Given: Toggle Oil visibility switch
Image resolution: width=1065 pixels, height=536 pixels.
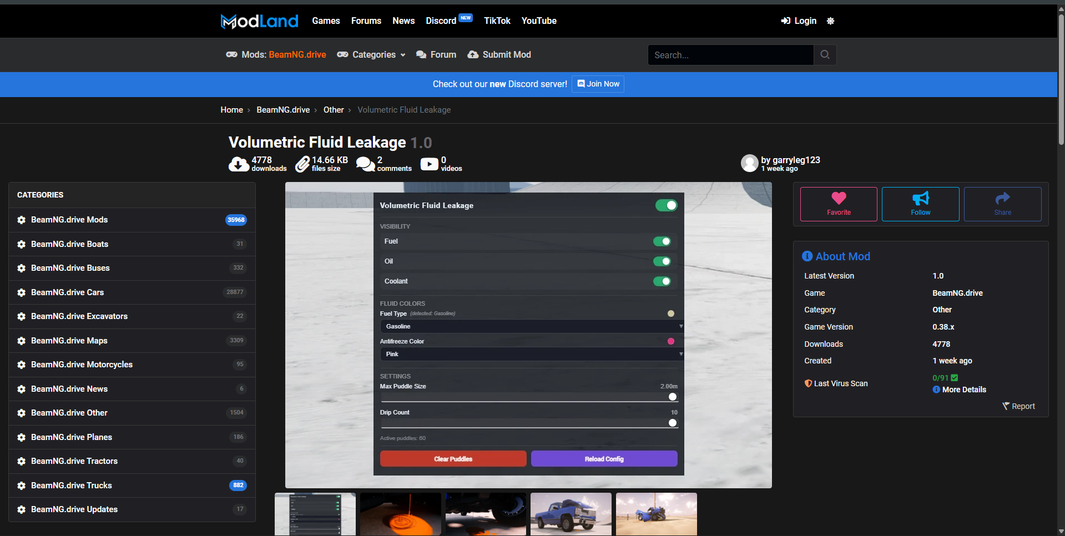Looking at the screenshot, I should [662, 261].
